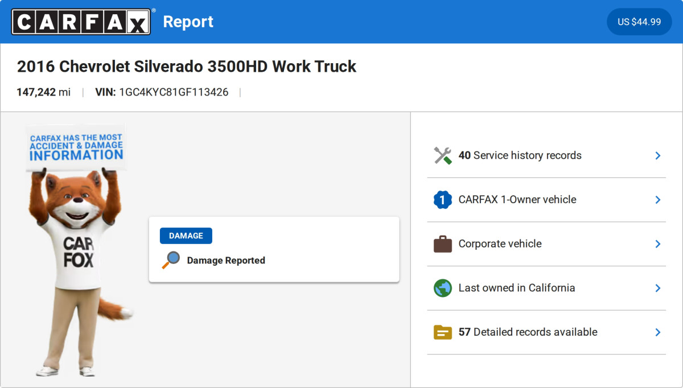Expand the Service history records chevron
Screen dimensions: 683x388
pos(657,155)
